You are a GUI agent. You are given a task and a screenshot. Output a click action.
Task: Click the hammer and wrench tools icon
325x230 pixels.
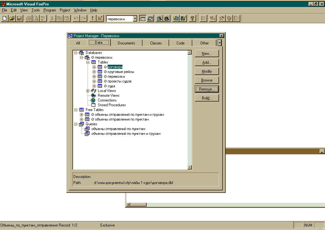pos(222,18)
